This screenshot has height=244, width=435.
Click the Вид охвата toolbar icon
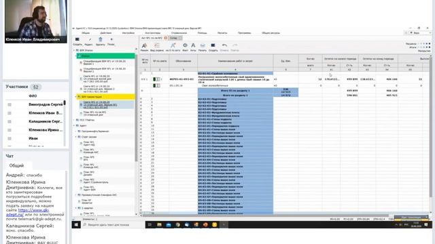157,45
